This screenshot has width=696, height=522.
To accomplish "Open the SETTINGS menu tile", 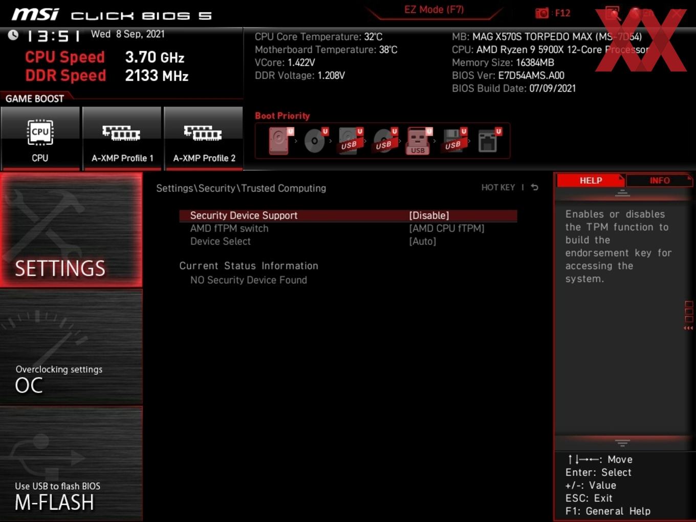I will click(x=71, y=230).
